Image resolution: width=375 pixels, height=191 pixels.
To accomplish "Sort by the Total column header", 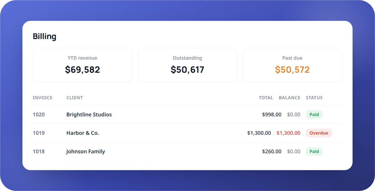I will (266, 98).
